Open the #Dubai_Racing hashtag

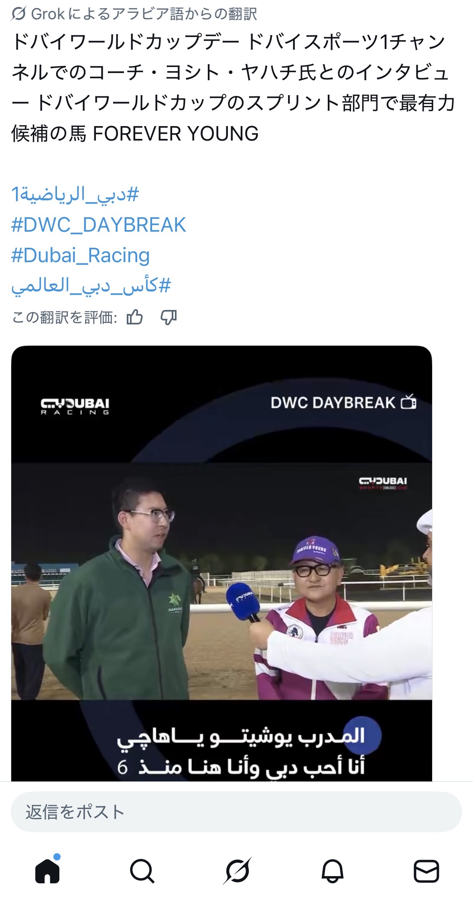[x=81, y=255]
